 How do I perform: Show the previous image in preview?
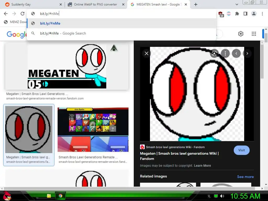click(236, 53)
